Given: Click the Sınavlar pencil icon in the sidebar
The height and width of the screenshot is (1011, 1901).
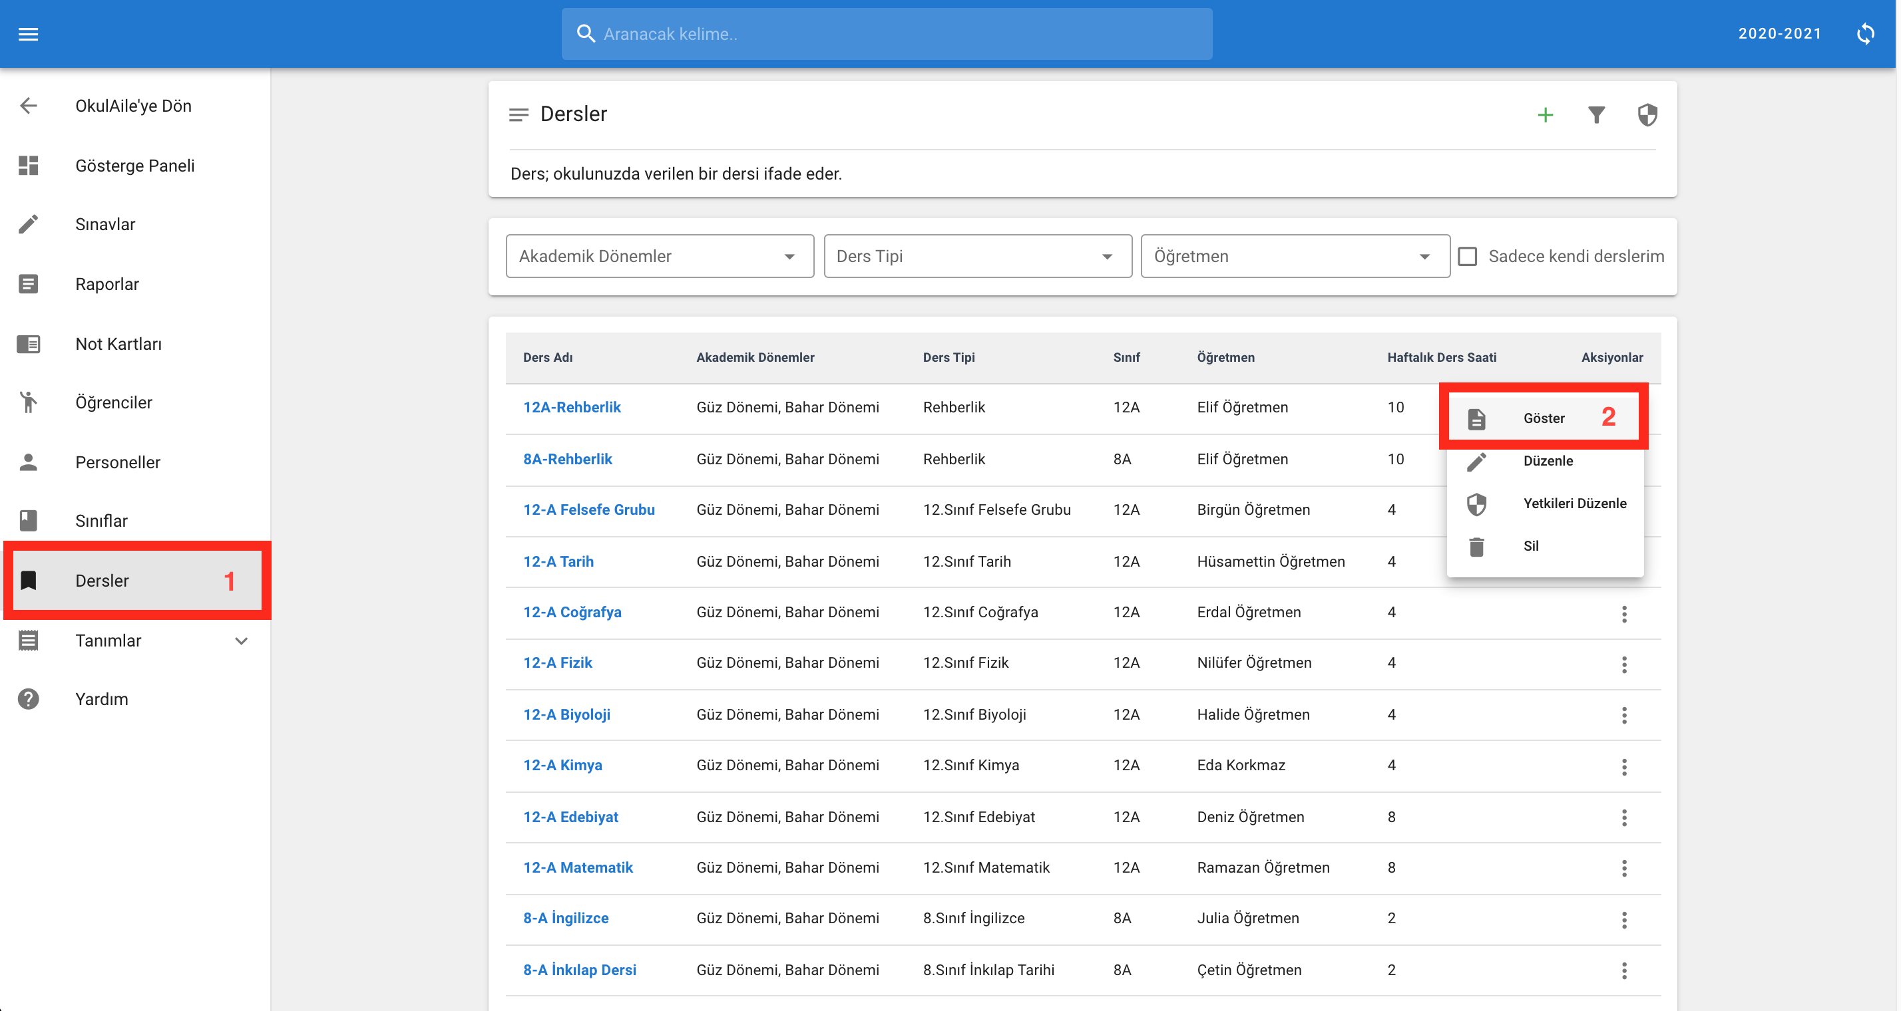Looking at the screenshot, I should tap(28, 224).
